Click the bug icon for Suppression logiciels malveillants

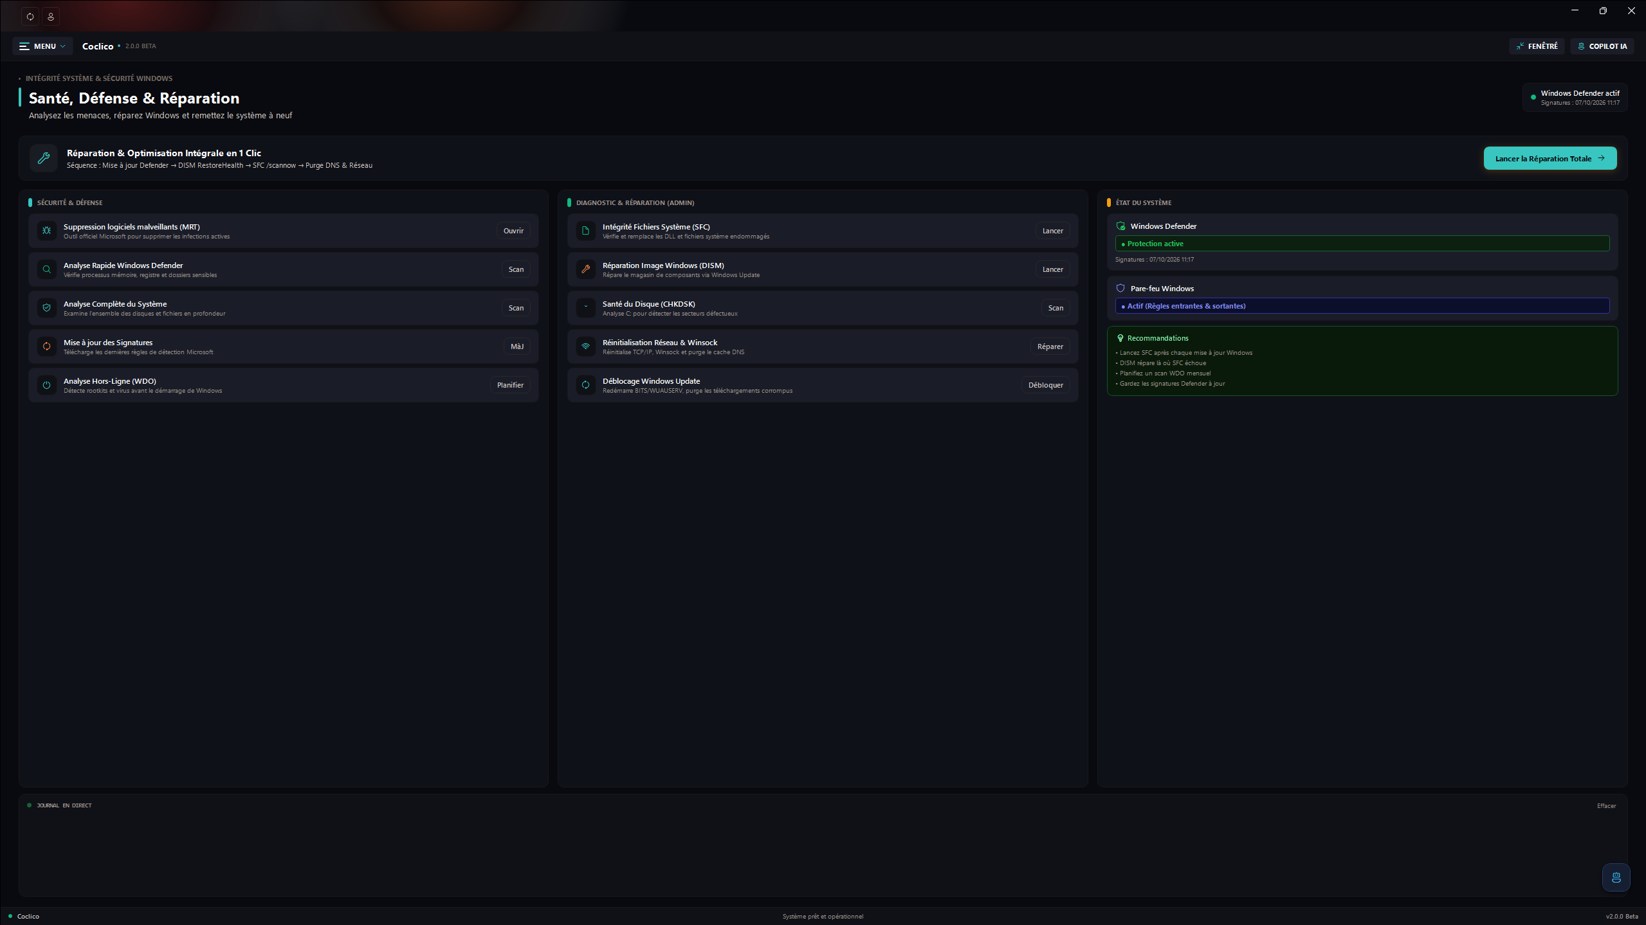point(46,231)
